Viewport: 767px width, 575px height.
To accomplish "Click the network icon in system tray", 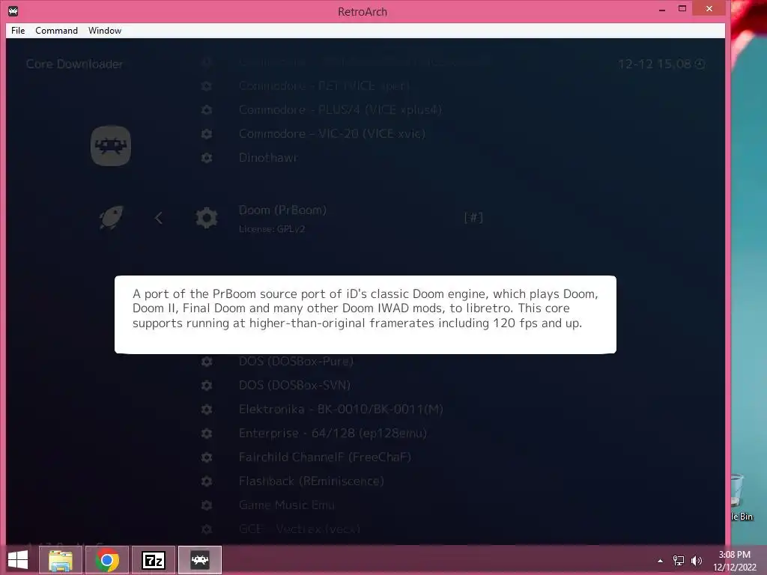I will point(679,561).
